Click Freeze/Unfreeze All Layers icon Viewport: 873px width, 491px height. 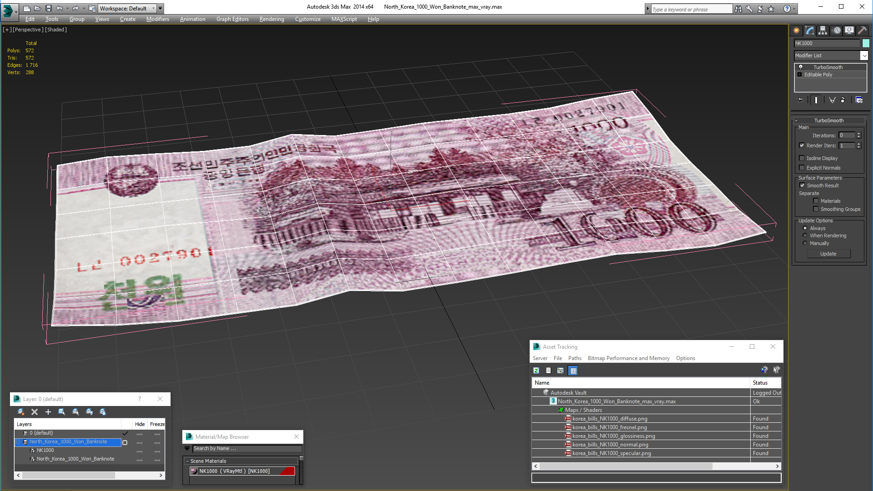pyautogui.click(x=103, y=412)
